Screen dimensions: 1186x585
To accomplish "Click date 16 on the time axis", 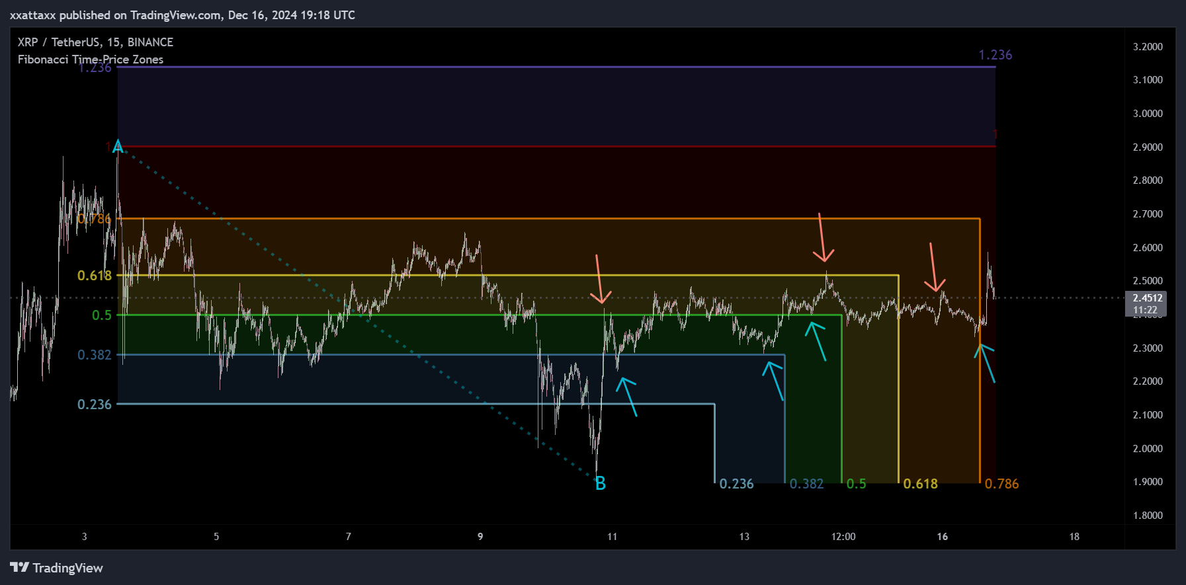I will [942, 537].
